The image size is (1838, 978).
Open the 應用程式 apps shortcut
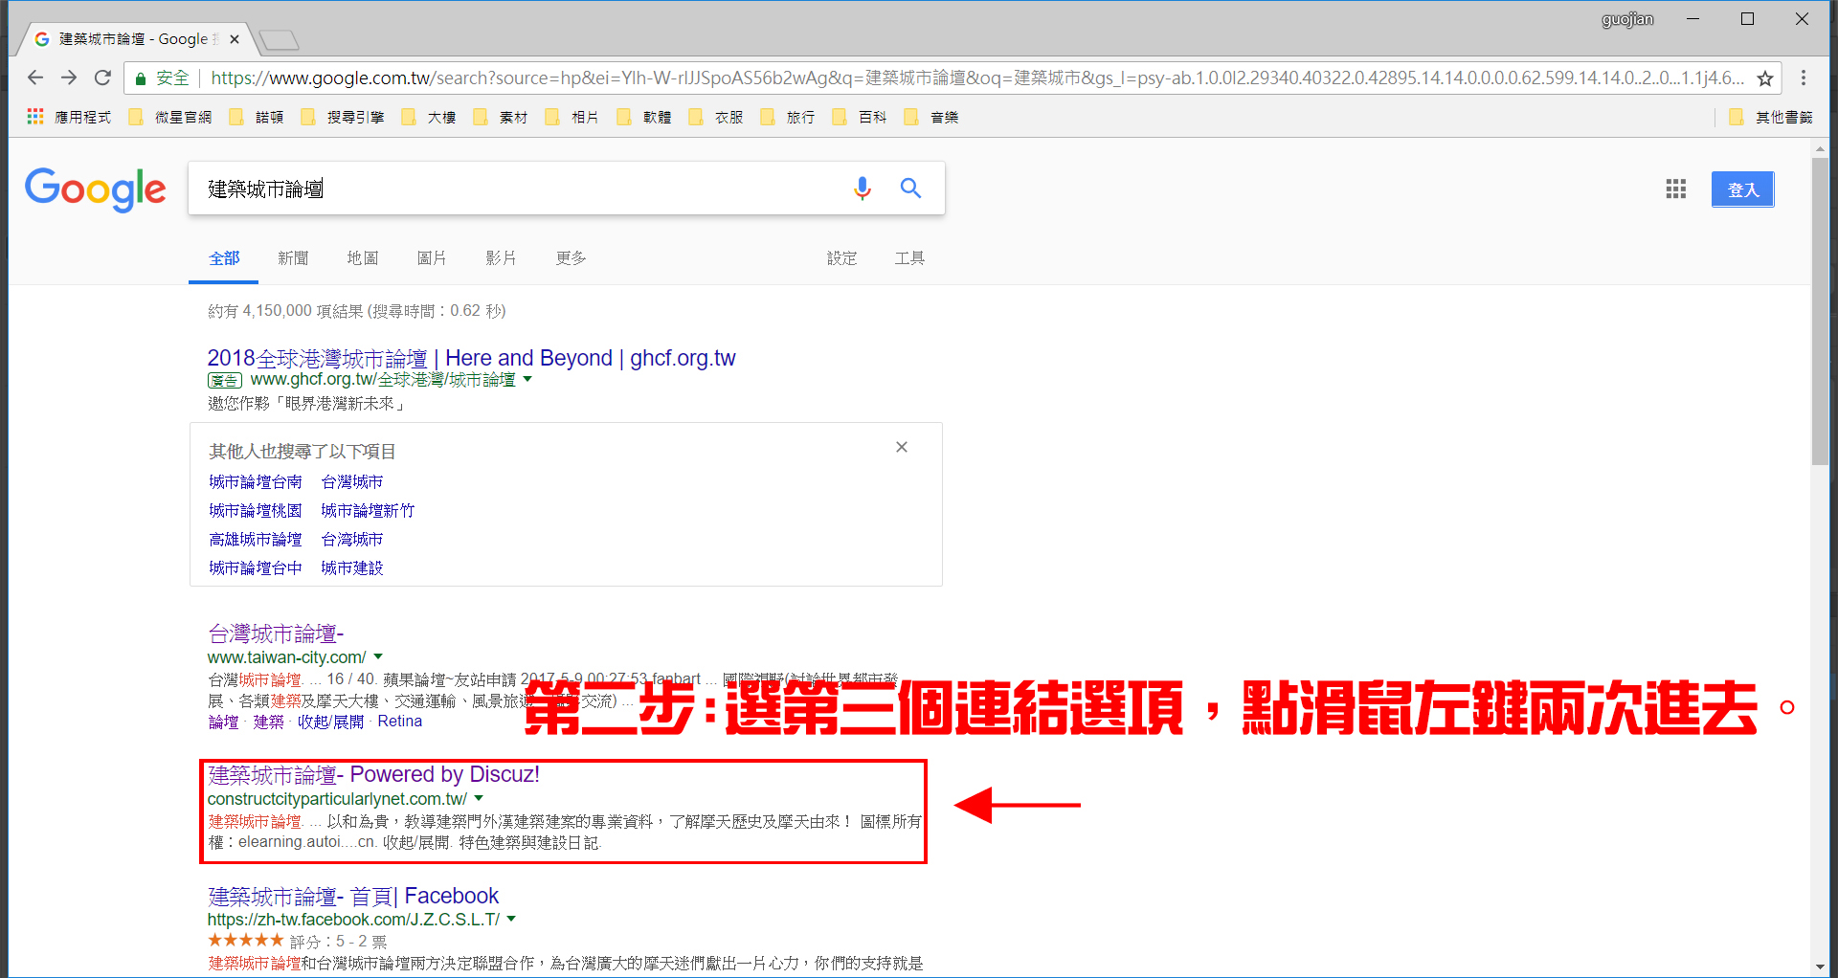tap(70, 117)
